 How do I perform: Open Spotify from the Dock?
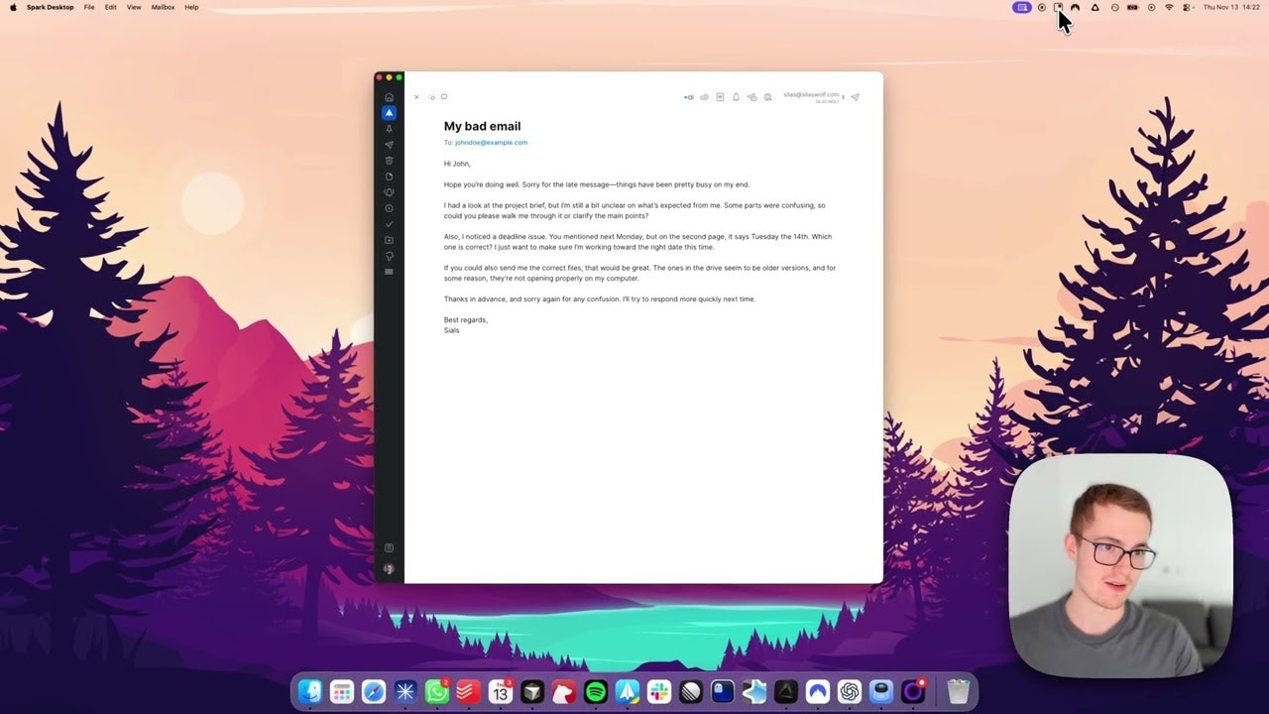[595, 691]
